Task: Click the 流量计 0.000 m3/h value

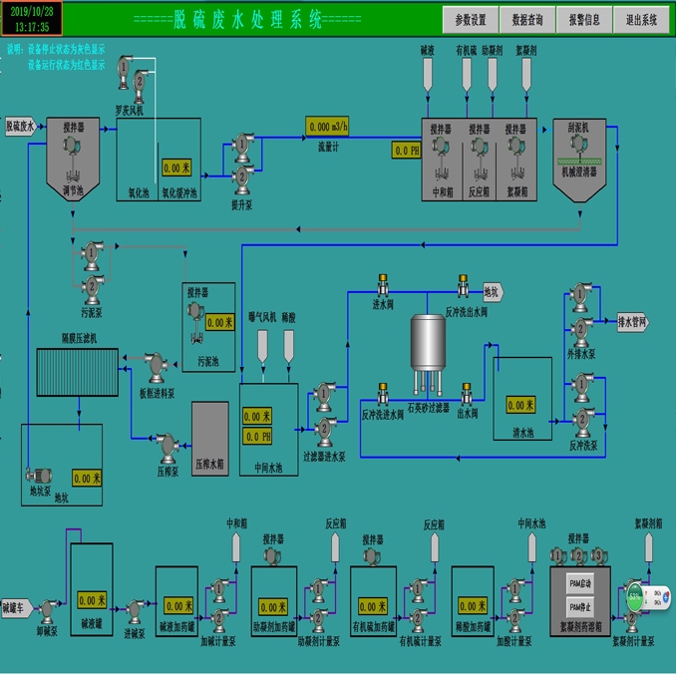Action: coord(327,127)
